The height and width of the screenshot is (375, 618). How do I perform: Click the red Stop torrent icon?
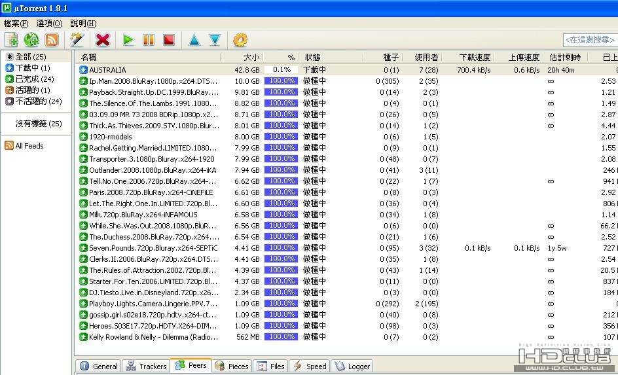pyautogui.click(x=169, y=40)
